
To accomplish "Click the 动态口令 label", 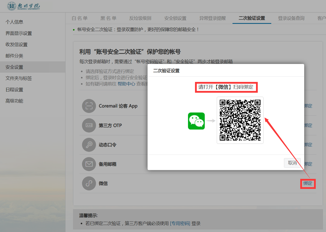I will [107, 145].
